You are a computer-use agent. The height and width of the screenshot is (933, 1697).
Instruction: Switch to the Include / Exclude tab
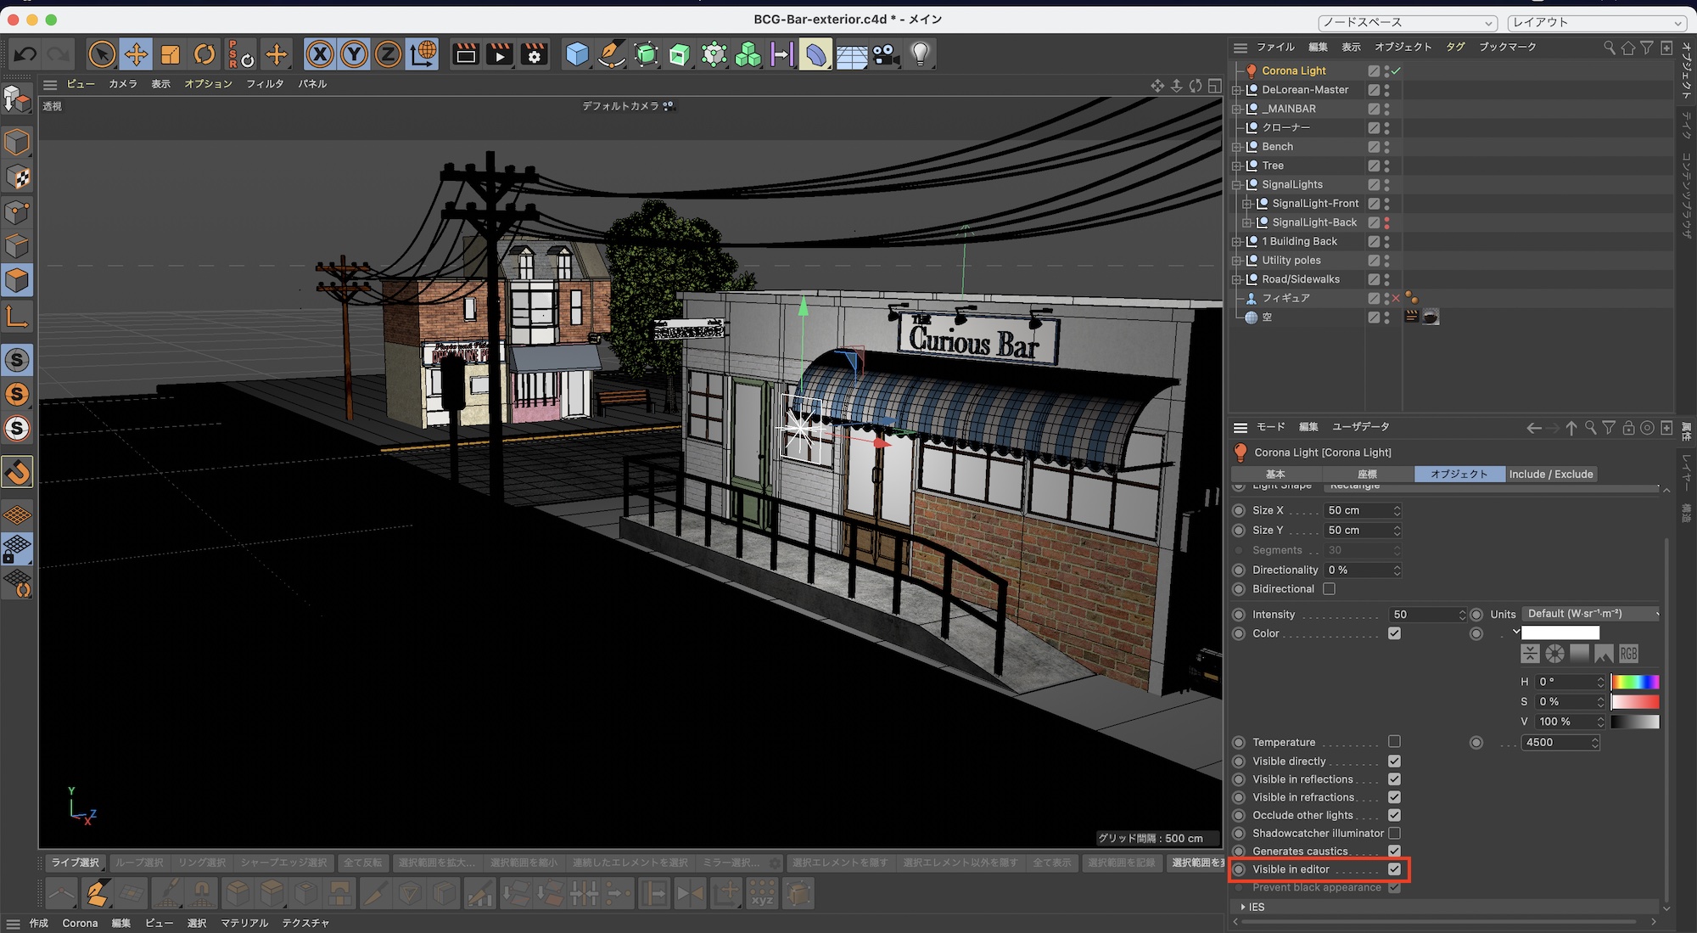tap(1550, 475)
